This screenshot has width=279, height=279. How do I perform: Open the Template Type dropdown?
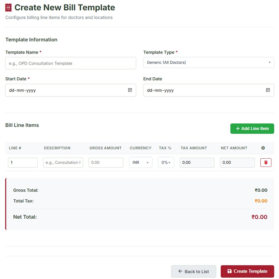(209, 62)
